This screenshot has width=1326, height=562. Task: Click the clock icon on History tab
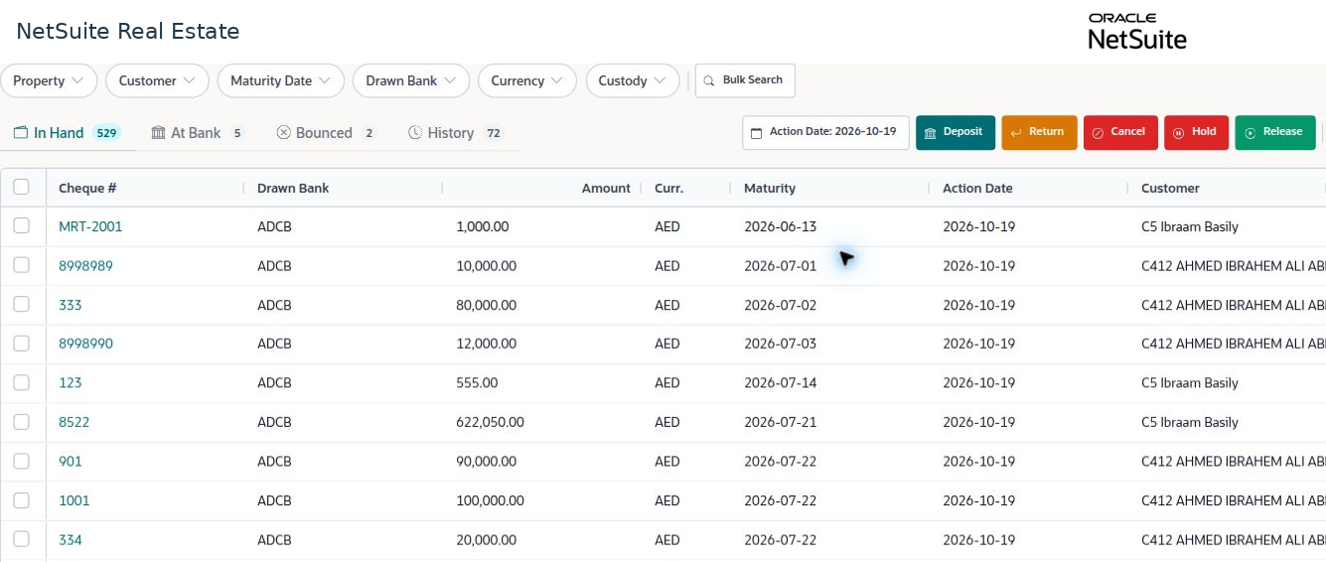coord(415,132)
